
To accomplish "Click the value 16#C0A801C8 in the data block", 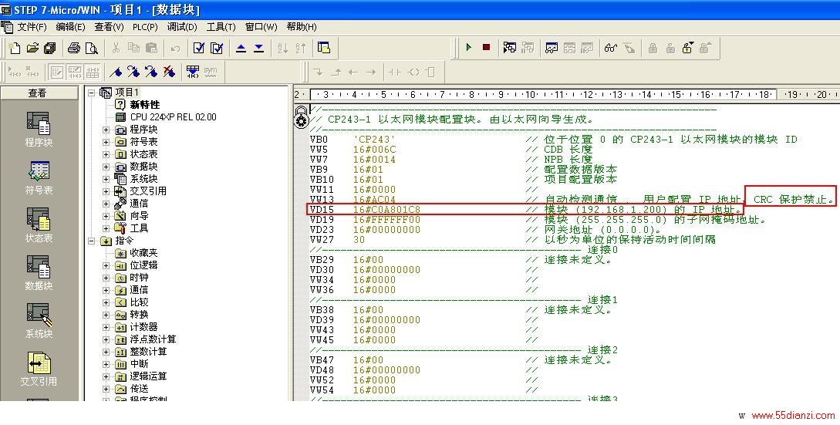I will click(x=386, y=210).
